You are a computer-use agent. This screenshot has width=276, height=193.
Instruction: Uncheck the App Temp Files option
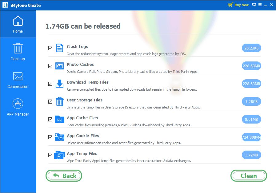coord(50,155)
